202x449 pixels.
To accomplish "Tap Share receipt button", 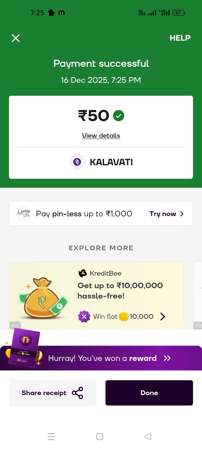I will [x=53, y=393].
